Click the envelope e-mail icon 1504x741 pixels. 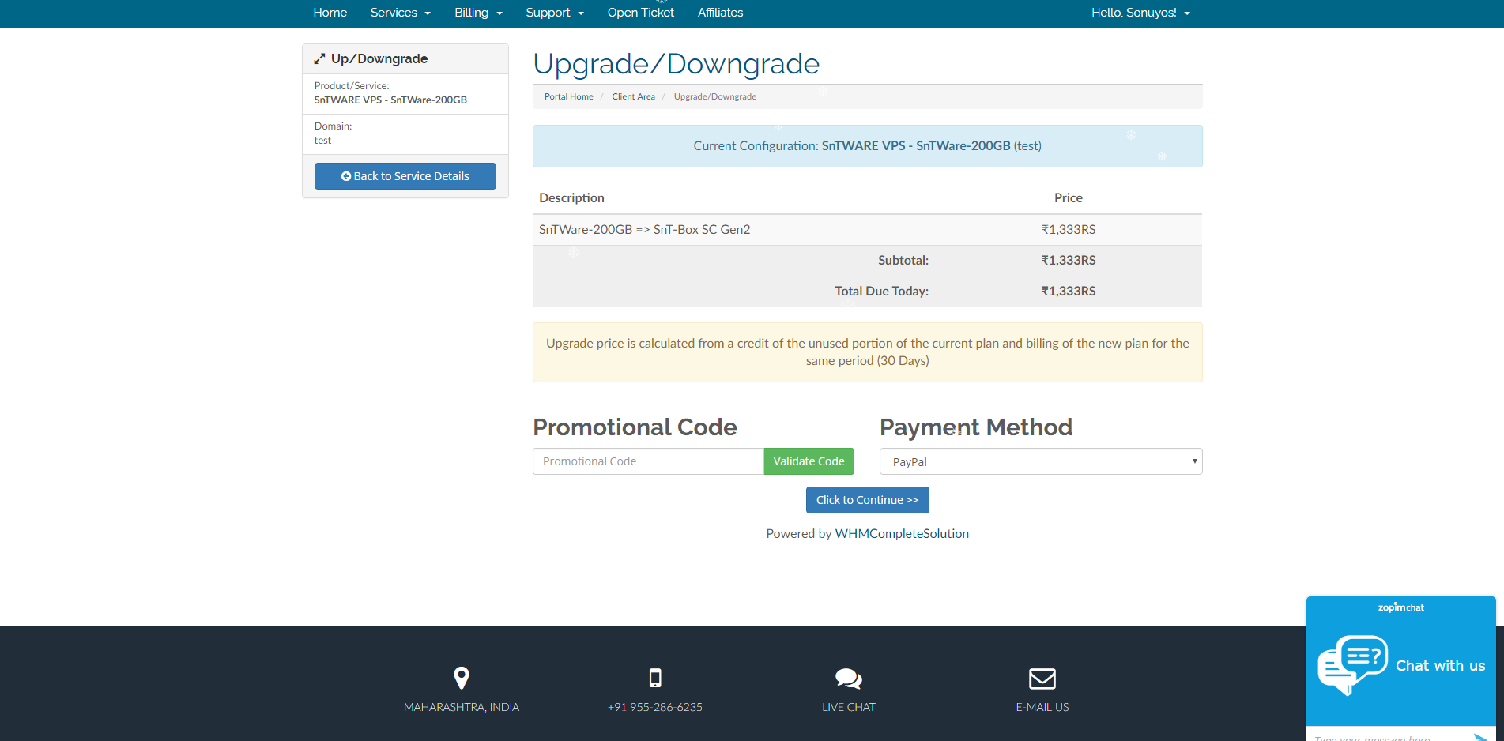pos(1042,679)
